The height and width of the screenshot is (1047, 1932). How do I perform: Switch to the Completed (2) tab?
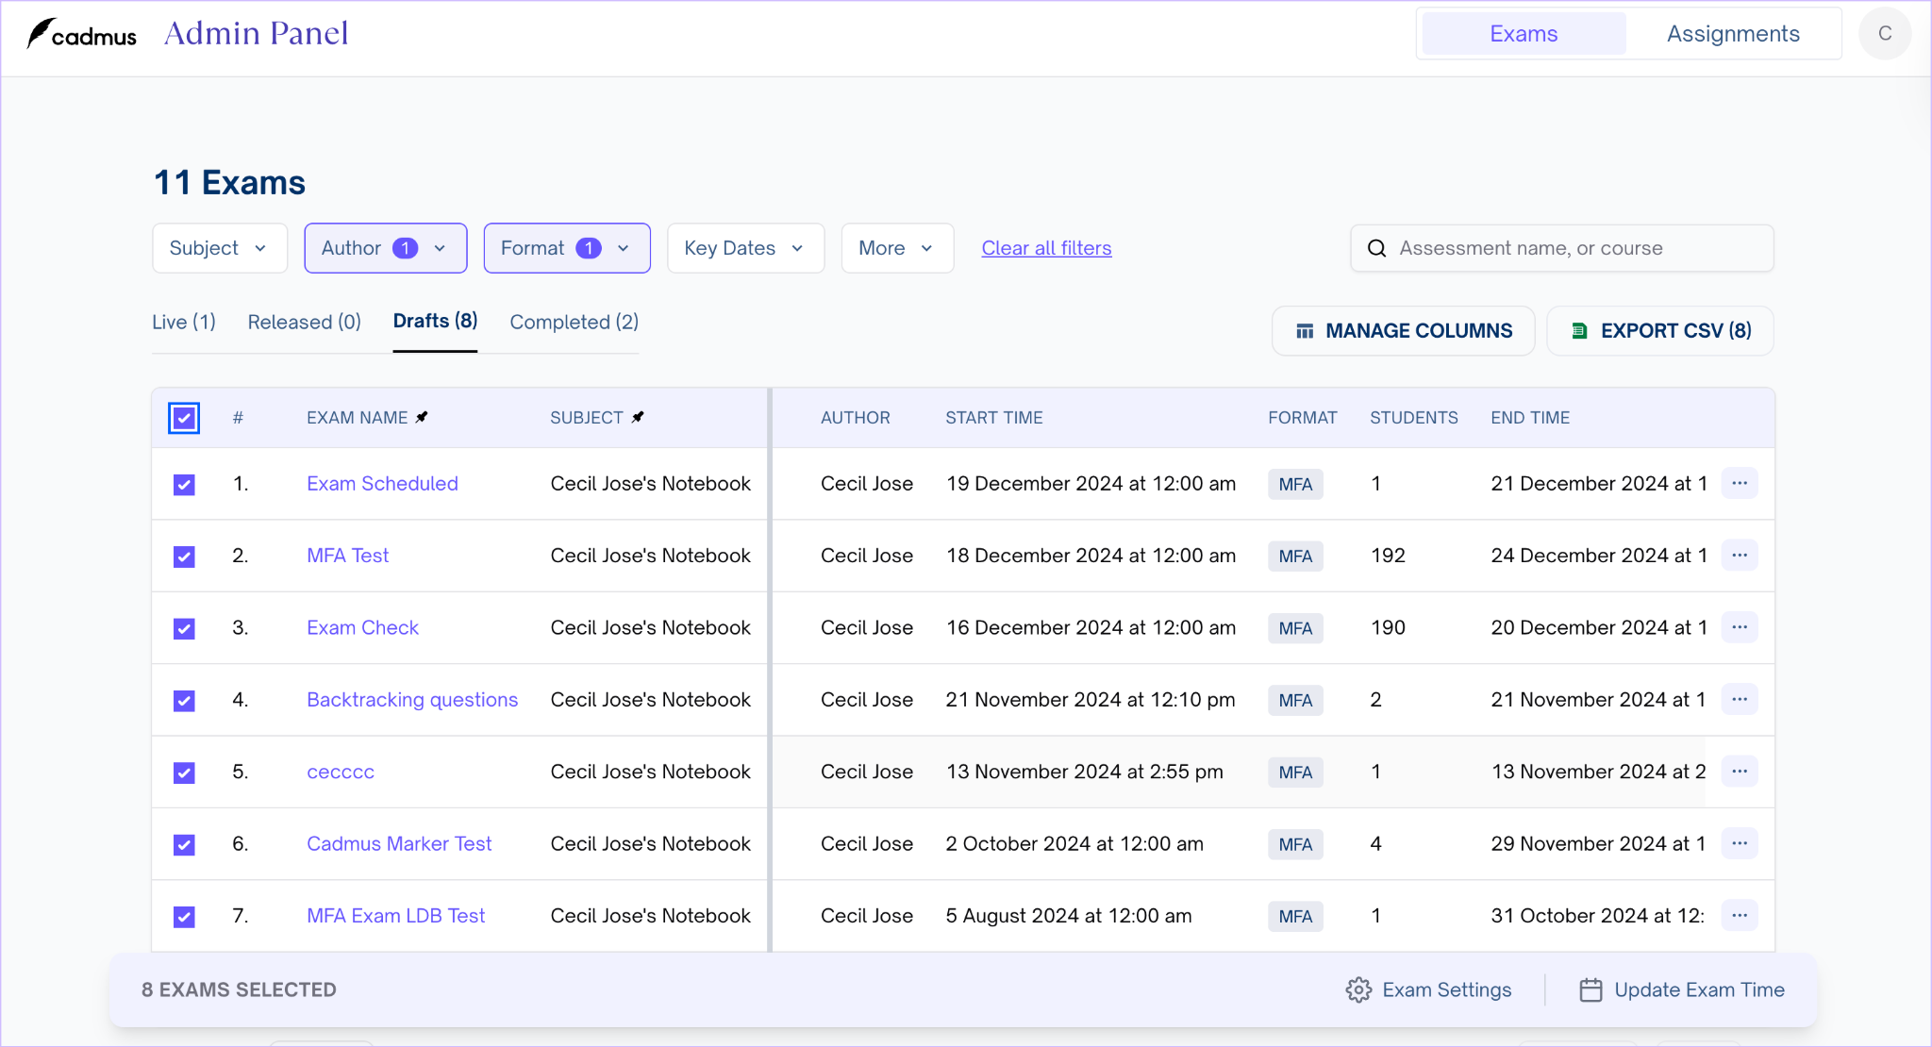click(x=574, y=323)
